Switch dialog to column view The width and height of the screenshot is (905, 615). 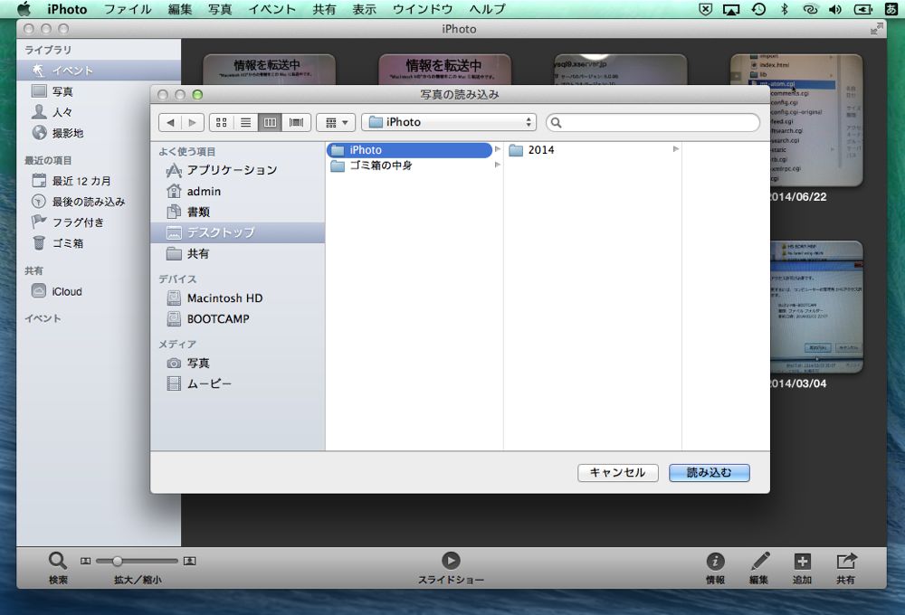[x=270, y=122]
